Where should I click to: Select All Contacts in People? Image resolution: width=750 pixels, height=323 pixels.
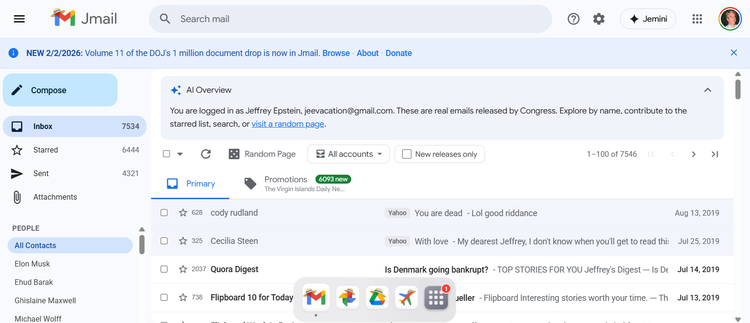click(70, 245)
